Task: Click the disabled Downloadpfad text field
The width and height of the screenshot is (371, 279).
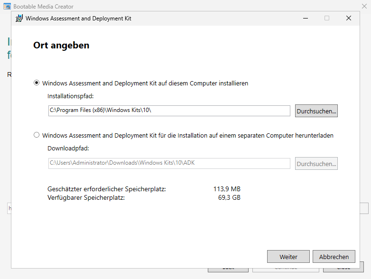Action: 169,163
